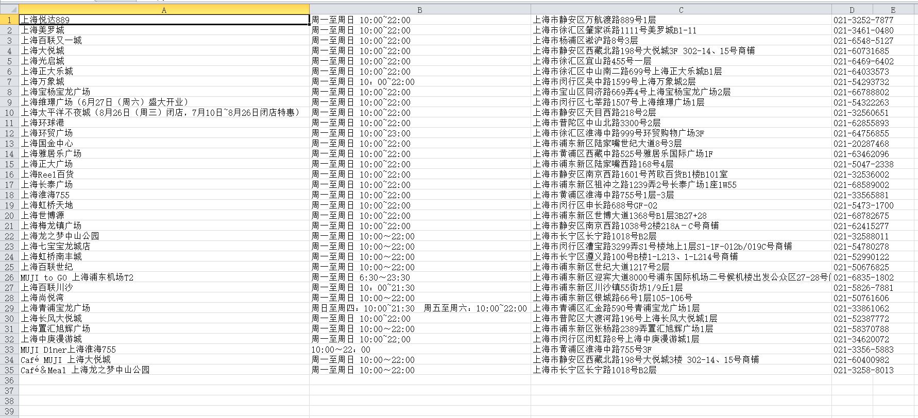Select empty row 37 header
918x418 pixels.
9,391
